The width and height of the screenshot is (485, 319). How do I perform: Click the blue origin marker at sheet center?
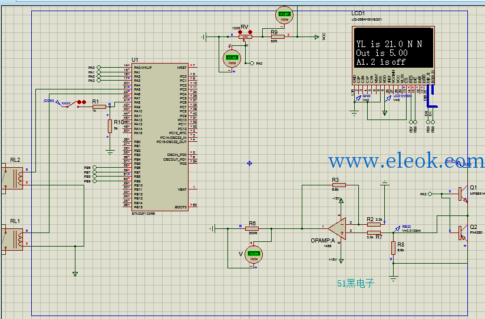[250, 164]
